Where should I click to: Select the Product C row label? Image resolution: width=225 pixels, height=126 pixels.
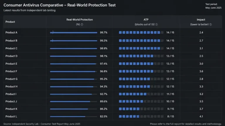[11, 48]
